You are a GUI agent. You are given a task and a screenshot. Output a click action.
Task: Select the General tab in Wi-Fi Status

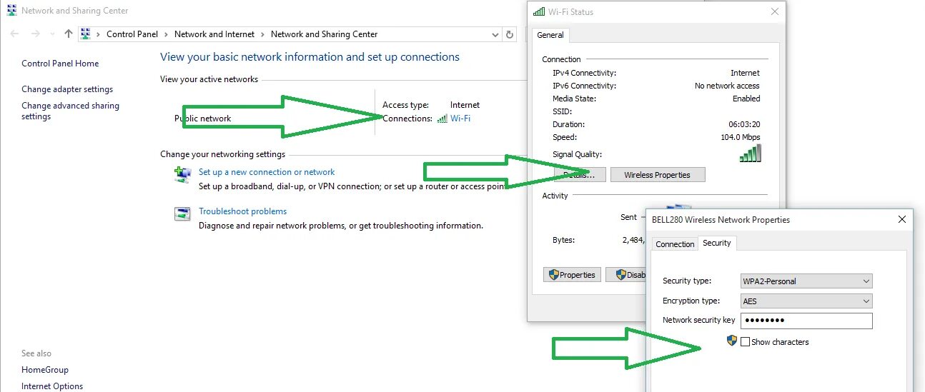550,35
